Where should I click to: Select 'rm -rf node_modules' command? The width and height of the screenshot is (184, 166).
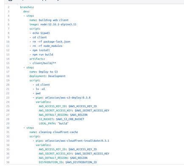pos(47,46)
